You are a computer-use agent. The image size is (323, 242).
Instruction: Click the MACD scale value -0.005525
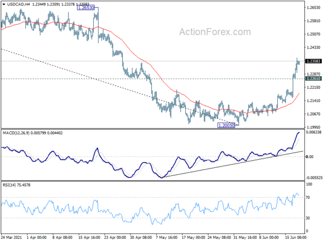[x=314, y=177]
